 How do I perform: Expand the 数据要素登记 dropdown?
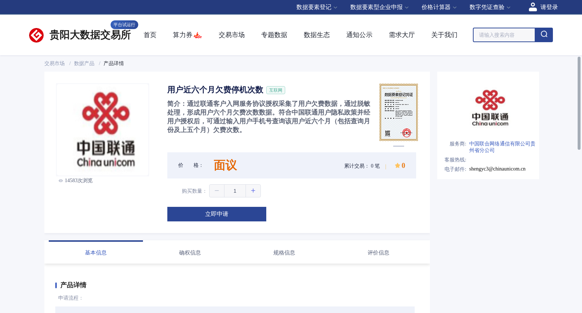coord(317,7)
